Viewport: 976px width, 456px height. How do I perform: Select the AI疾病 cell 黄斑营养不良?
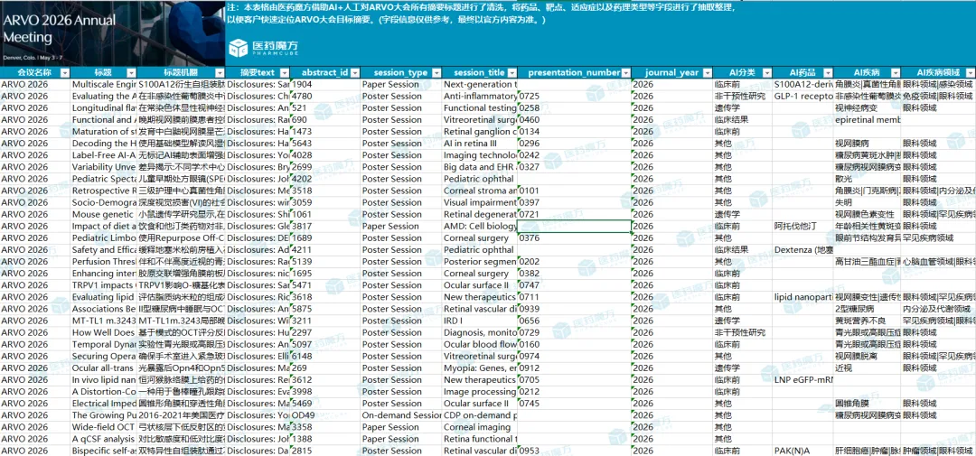[x=868, y=321]
